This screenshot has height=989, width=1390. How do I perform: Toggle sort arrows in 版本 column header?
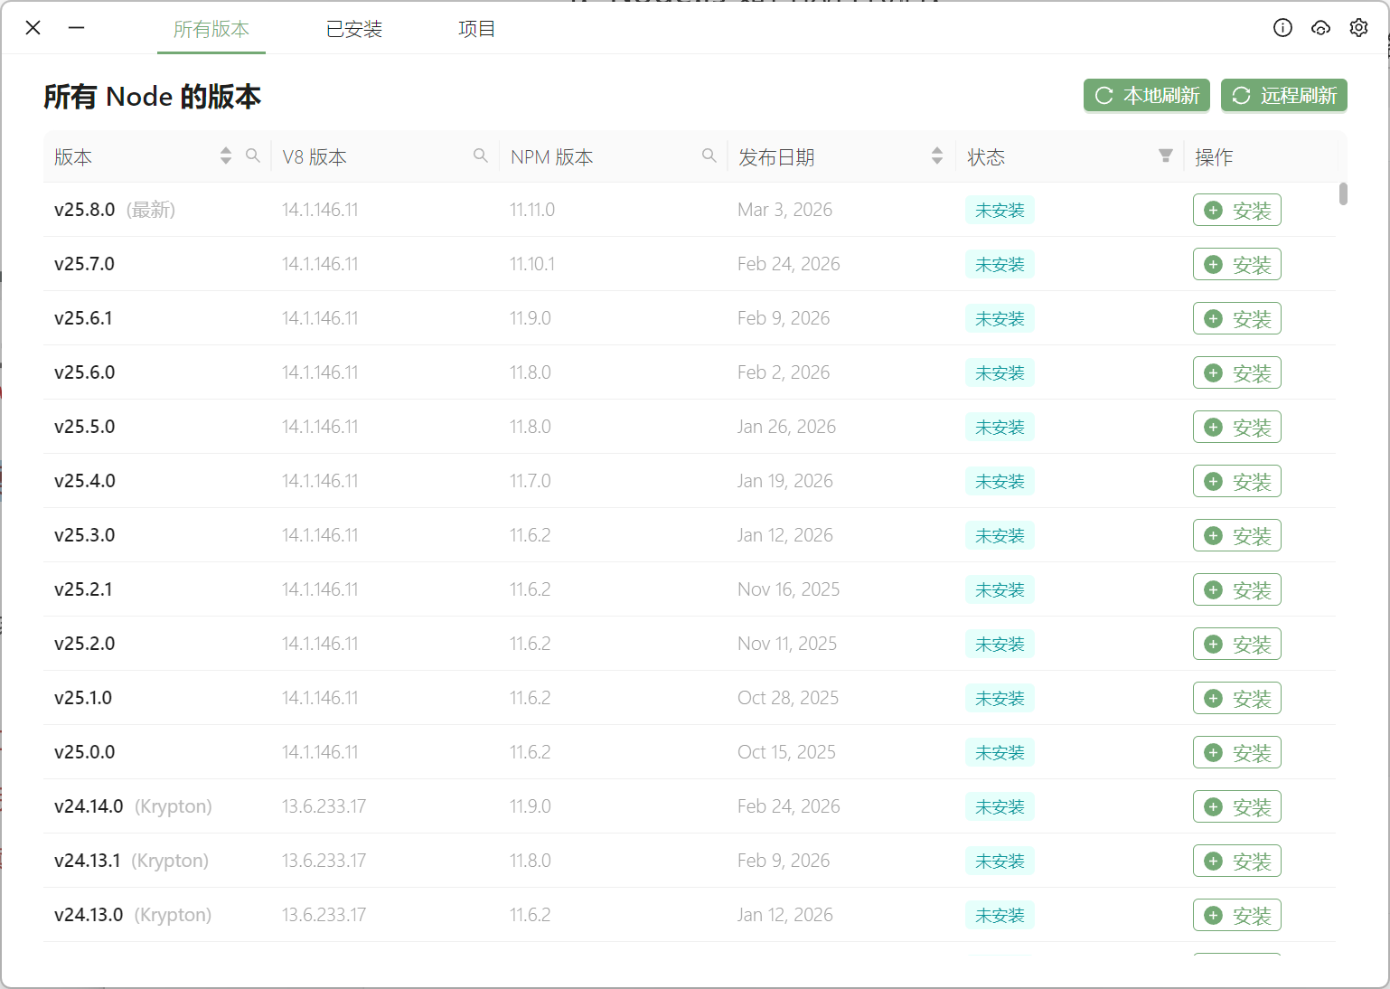tap(226, 155)
